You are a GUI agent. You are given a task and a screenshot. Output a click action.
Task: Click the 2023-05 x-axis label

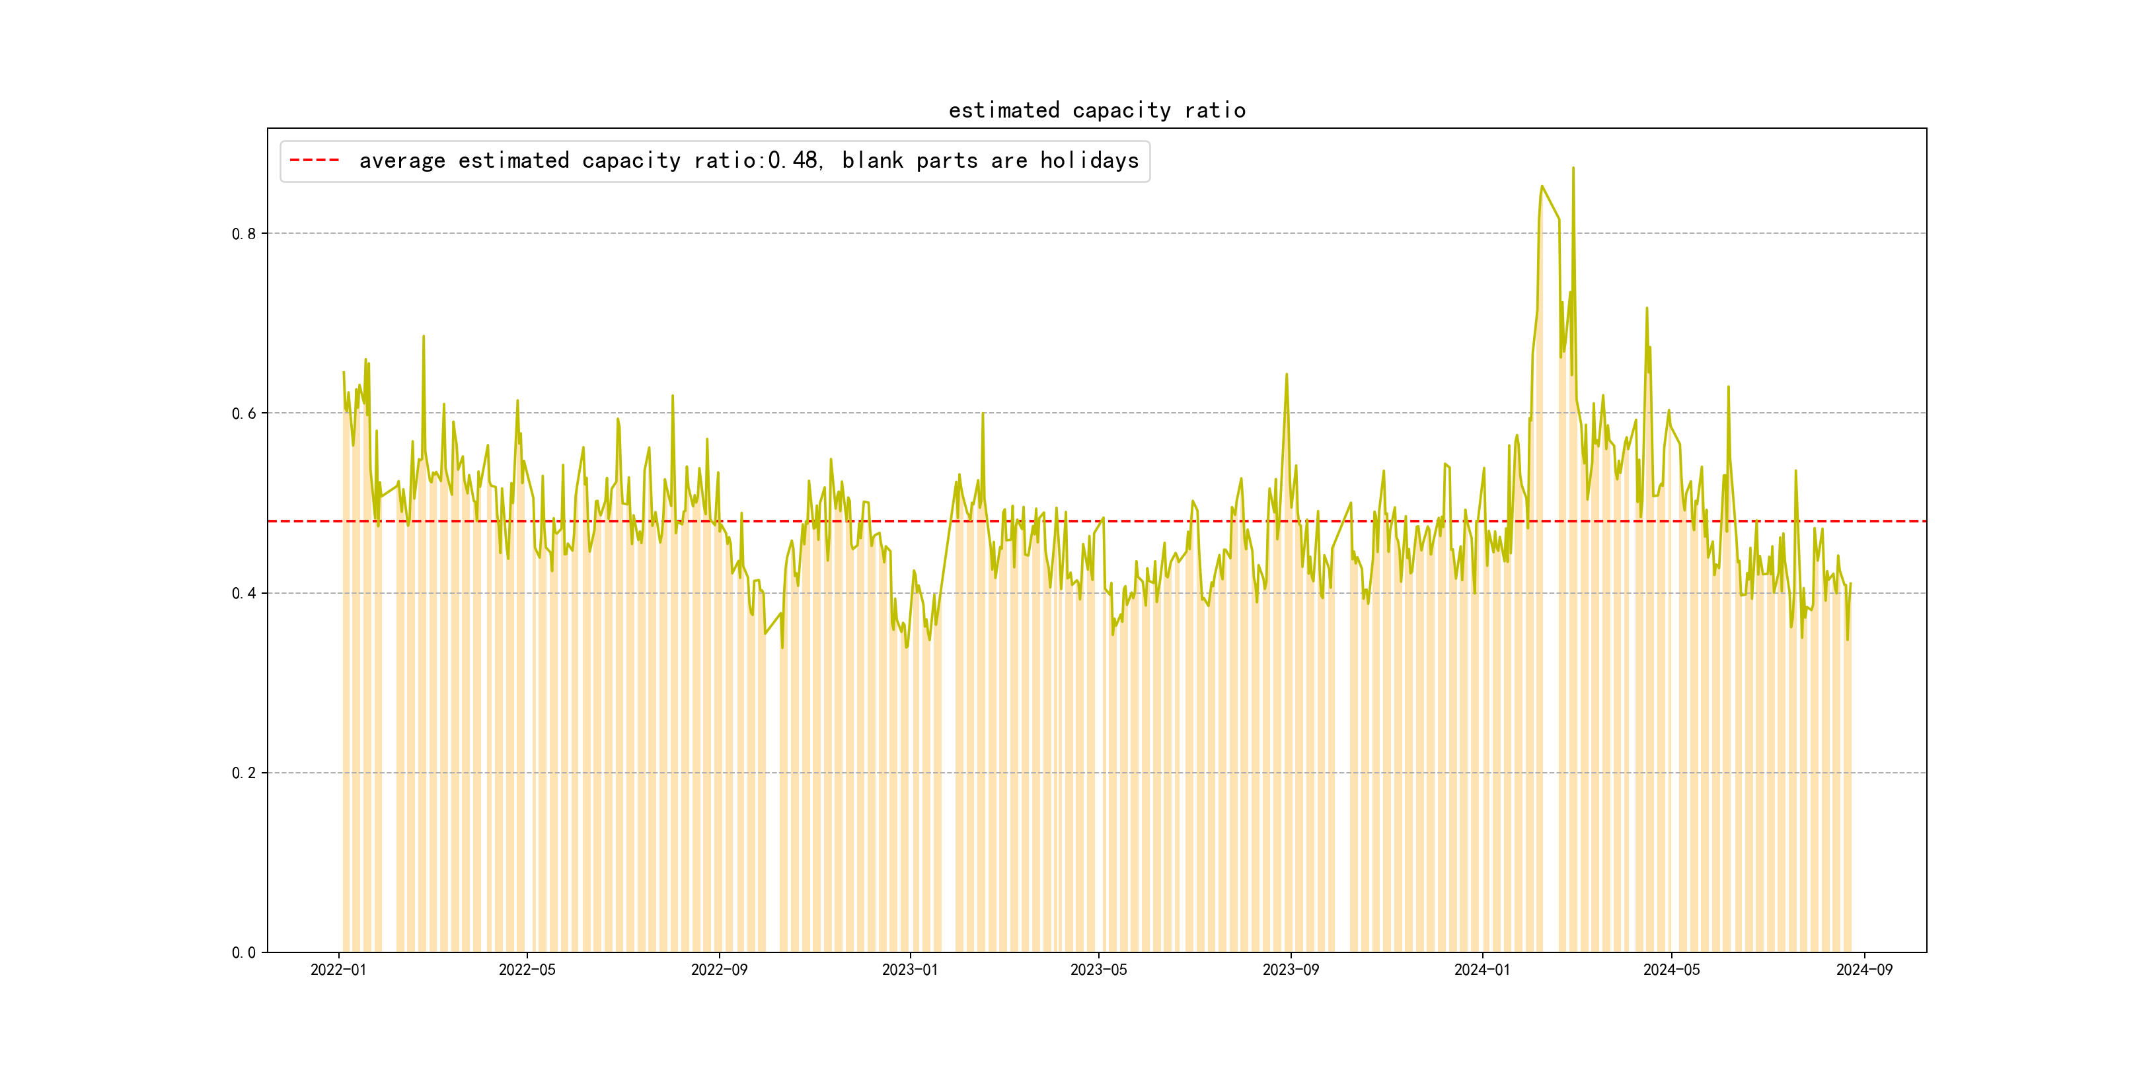click(x=1098, y=970)
